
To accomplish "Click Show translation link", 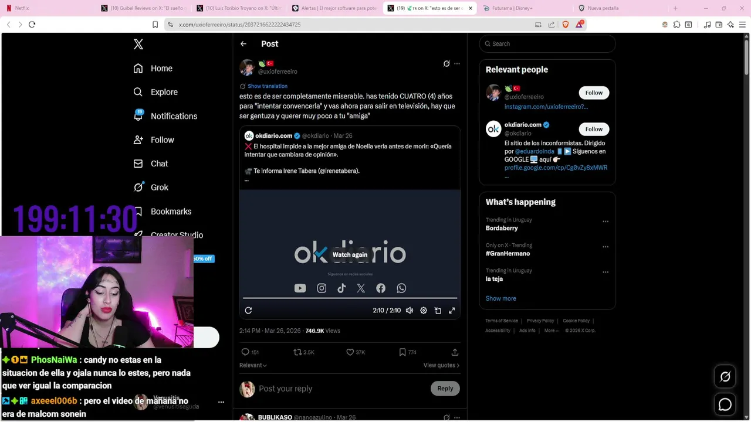I will pos(268,86).
